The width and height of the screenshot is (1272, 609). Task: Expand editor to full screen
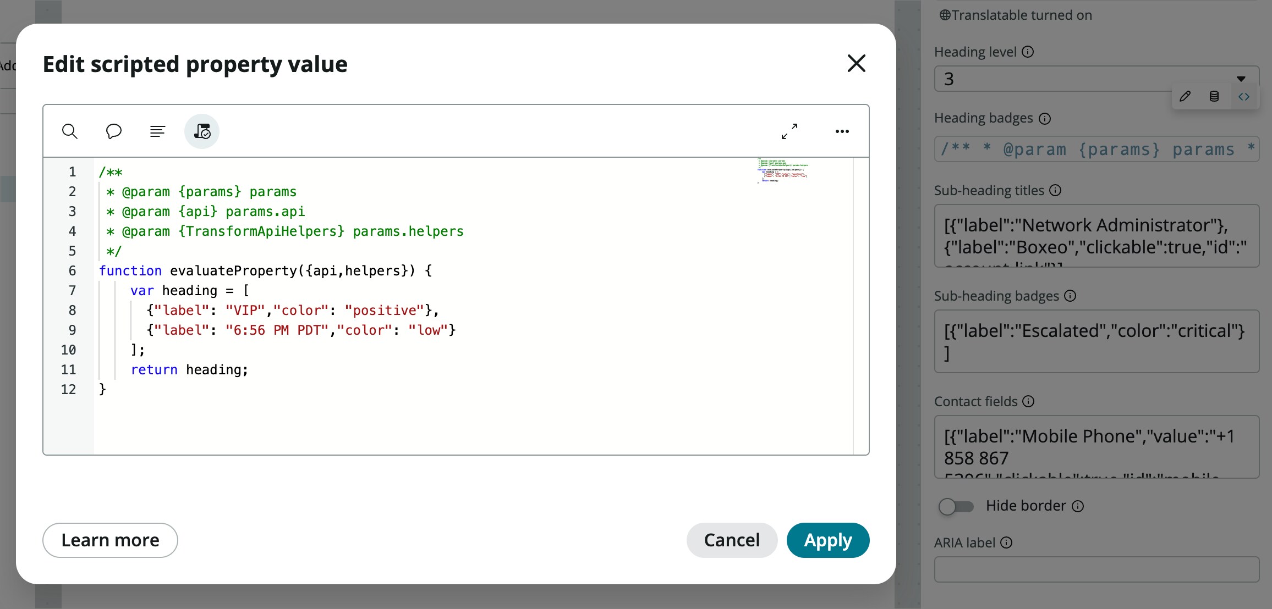point(789,131)
